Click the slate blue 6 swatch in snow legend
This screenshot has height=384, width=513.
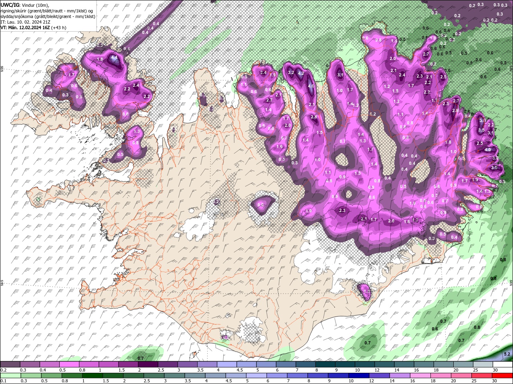[x=286, y=364]
